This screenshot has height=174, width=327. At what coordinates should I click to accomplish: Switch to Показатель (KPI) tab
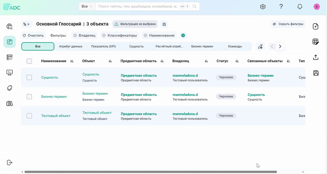pyautogui.click(x=103, y=47)
